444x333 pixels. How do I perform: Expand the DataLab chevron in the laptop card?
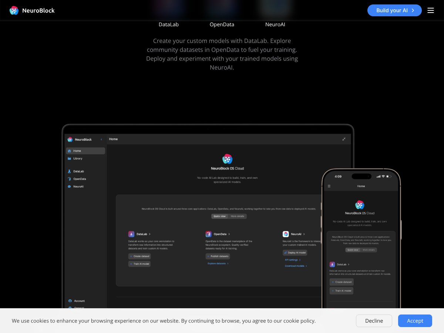tap(149, 234)
